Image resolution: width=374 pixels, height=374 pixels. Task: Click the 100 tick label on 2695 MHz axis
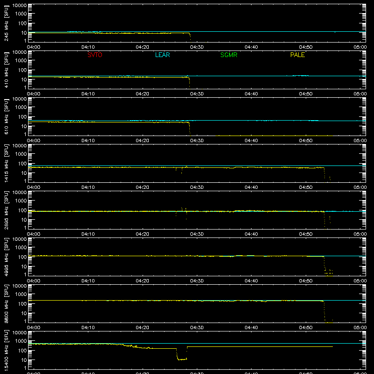[x=22, y=210]
